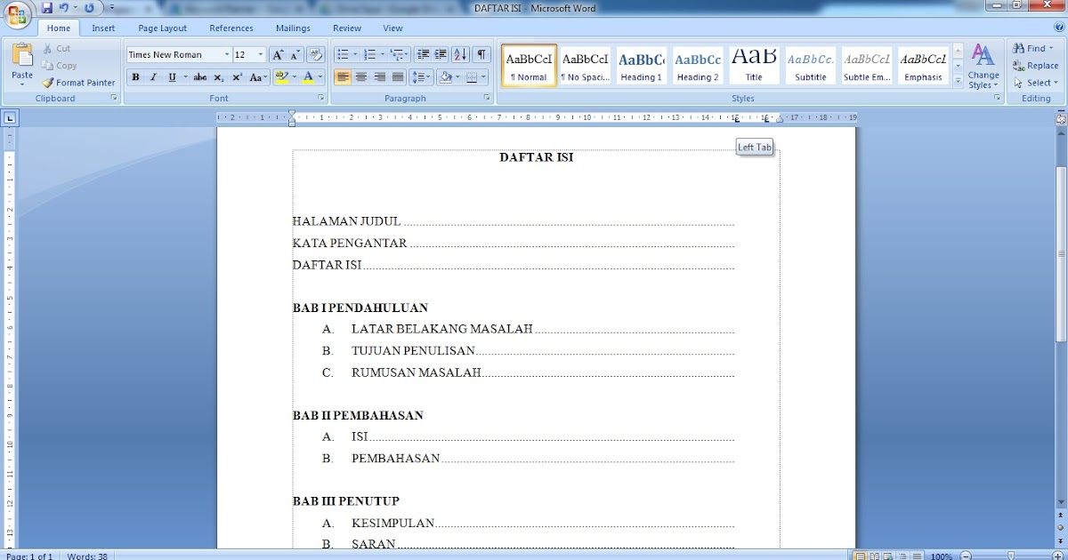Toggle the bulleted list
The image size is (1068, 560).
(342, 53)
